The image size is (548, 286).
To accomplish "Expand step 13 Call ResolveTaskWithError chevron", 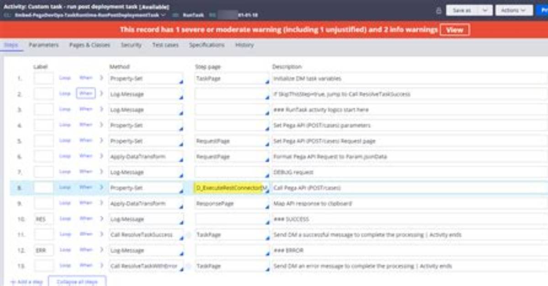I will (x=101, y=265).
